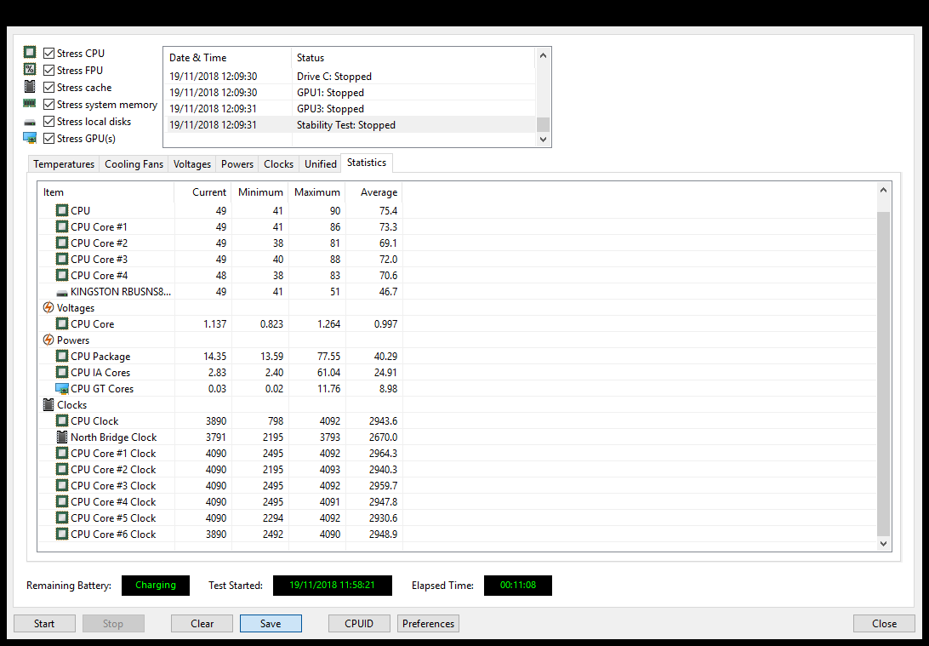The height and width of the screenshot is (646, 929).
Task: Select the 'Stability Test: Stopped' log entry
Action: coord(350,125)
